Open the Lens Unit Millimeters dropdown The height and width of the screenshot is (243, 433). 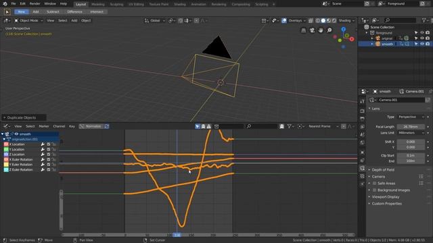411,133
